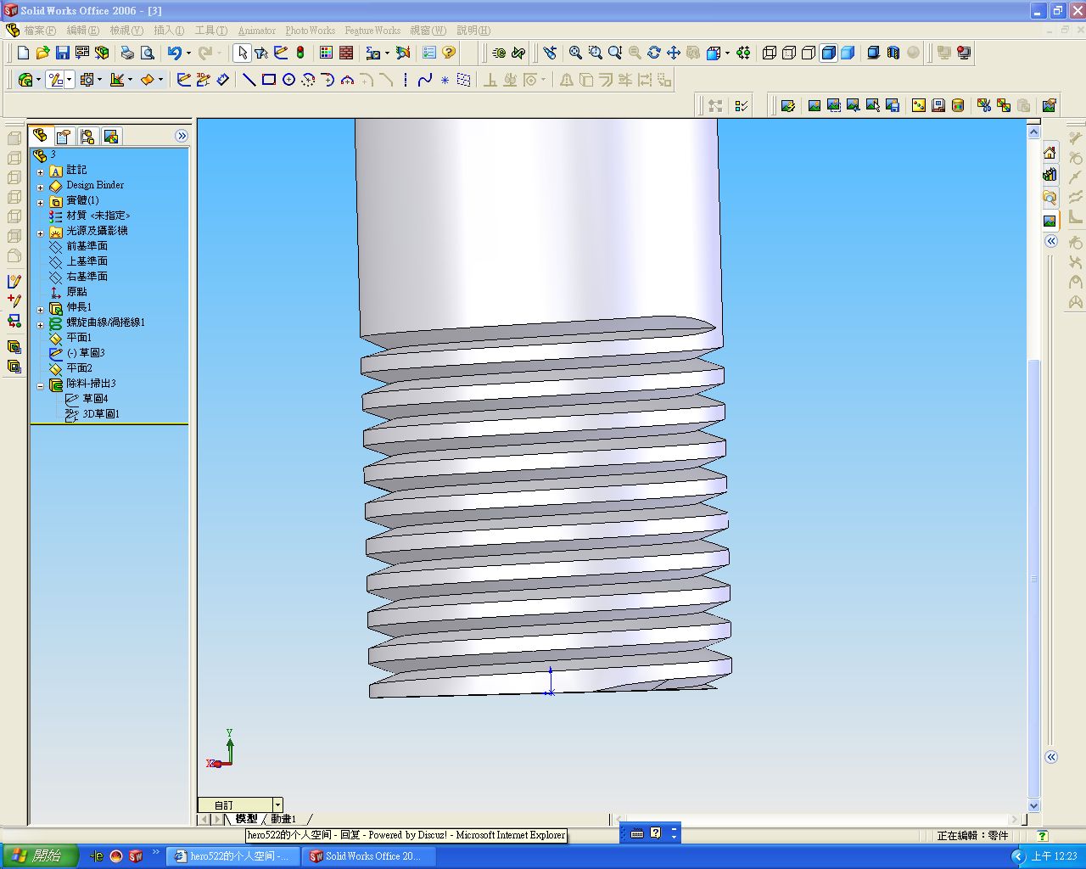Activate the Select arrow cursor tool

[242, 53]
